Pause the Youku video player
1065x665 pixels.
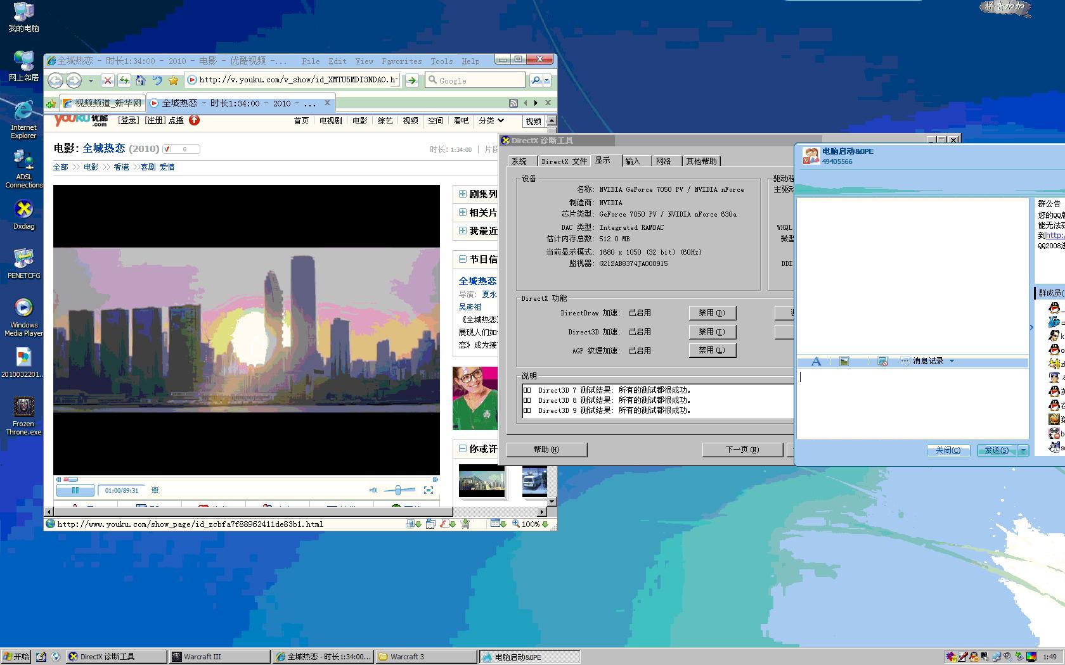coord(75,490)
